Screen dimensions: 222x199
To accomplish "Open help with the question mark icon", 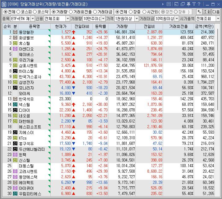I will [199, 4].
